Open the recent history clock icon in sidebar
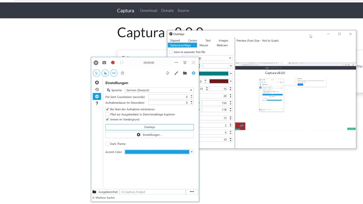 97,90
